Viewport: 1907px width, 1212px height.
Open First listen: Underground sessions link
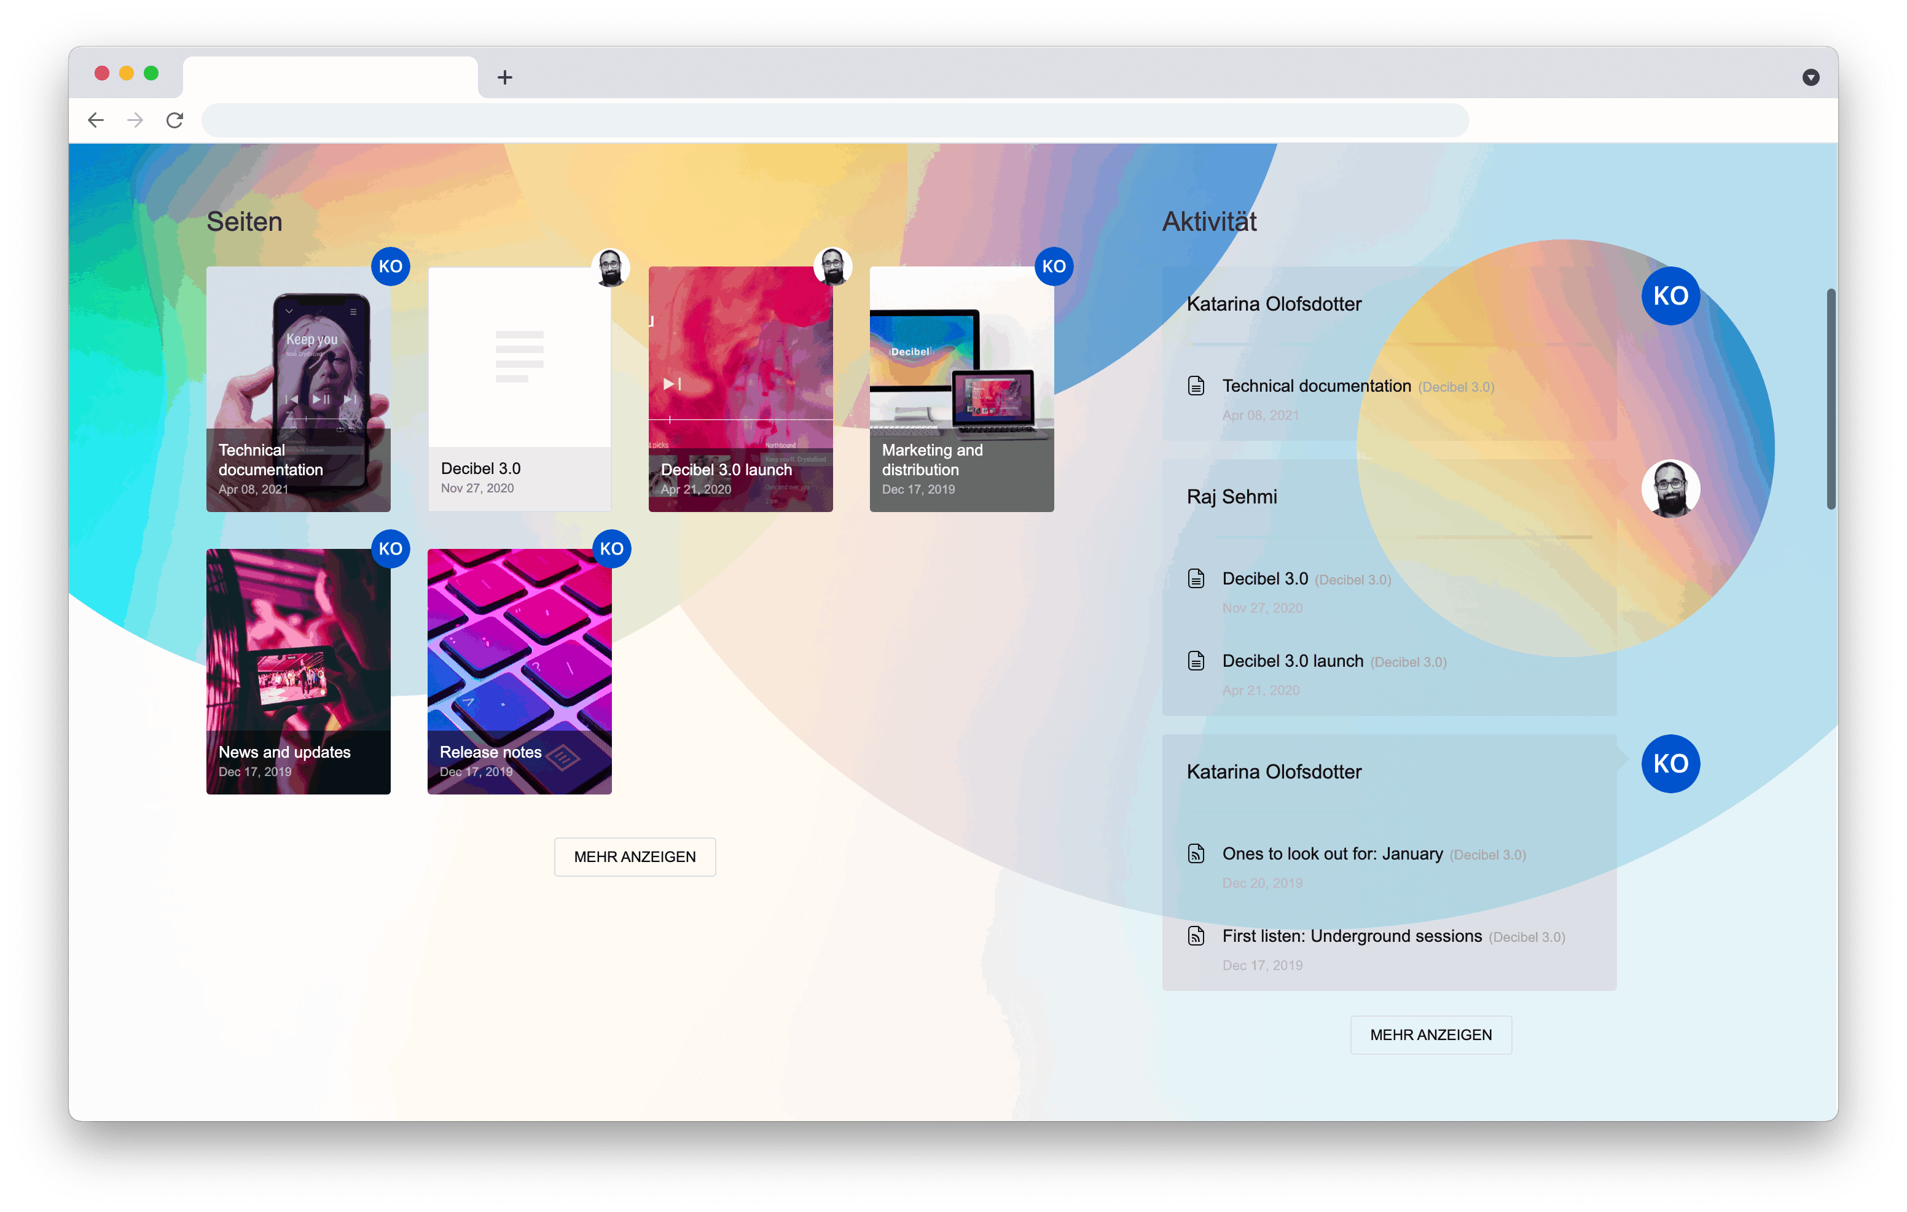[1352, 936]
